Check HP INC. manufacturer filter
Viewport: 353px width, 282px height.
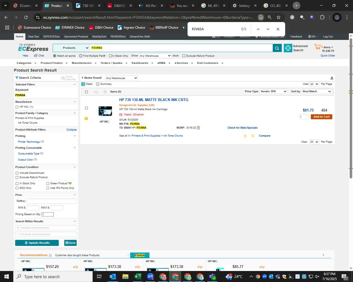pos(17,107)
